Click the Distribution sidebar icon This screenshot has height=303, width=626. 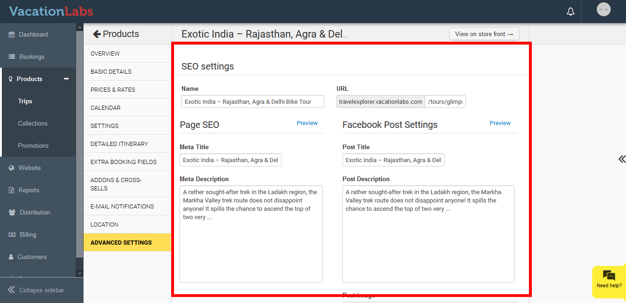point(12,213)
